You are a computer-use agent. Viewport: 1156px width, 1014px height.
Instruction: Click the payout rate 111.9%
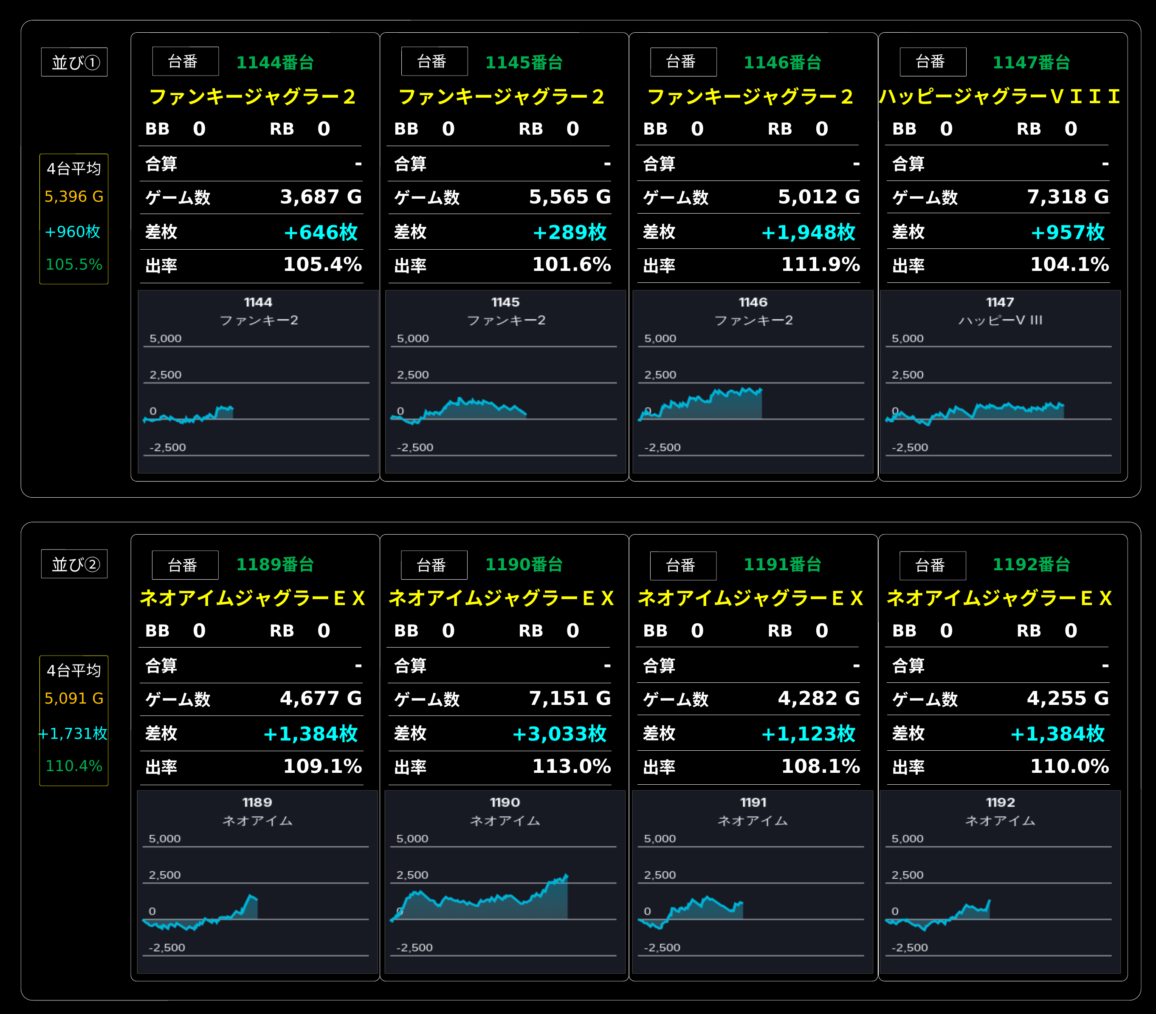pos(820,264)
